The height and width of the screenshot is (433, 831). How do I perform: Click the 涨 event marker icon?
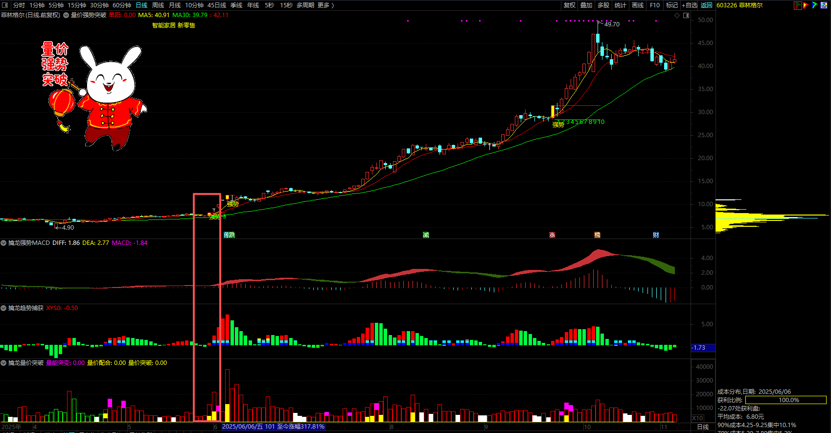click(552, 235)
